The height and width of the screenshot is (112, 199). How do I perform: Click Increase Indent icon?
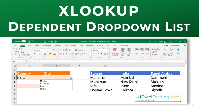point(72,54)
